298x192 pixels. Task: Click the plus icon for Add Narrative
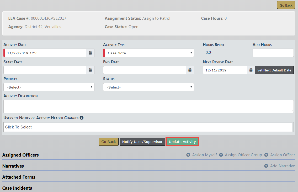pos(266,166)
